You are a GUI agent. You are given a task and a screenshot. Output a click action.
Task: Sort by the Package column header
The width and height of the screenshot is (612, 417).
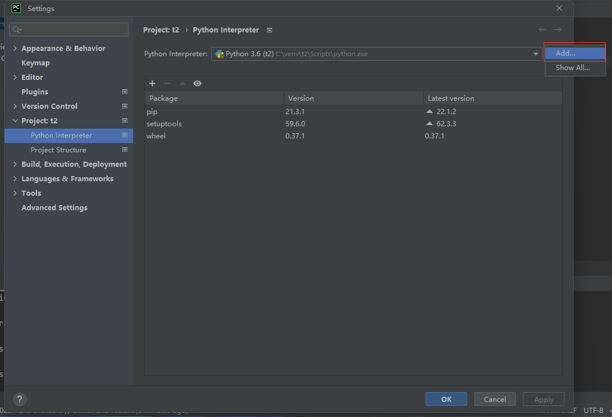tap(214, 98)
